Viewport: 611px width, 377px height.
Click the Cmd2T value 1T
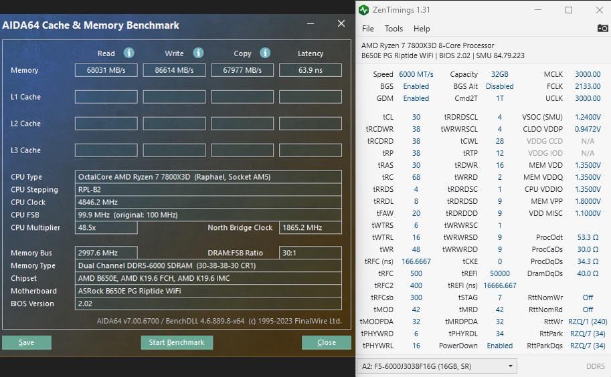[x=499, y=98]
